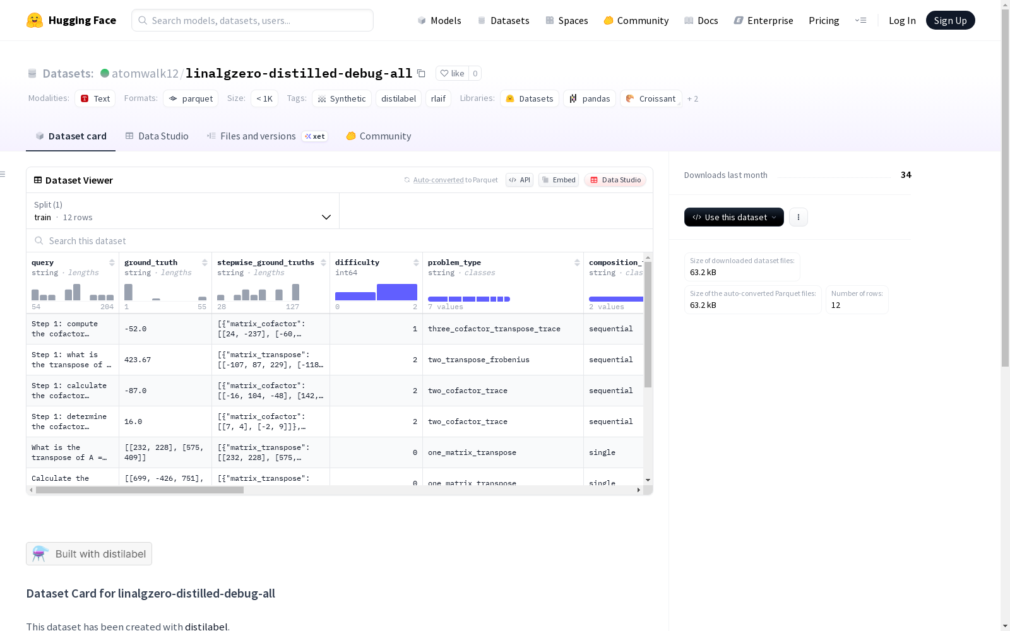Open the additional navigation menu icon
This screenshot has width=1010, height=631.
pyautogui.click(x=860, y=20)
